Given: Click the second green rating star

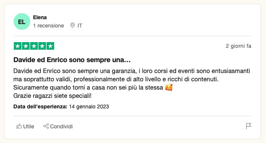Looking at the screenshot, I should point(26,46).
